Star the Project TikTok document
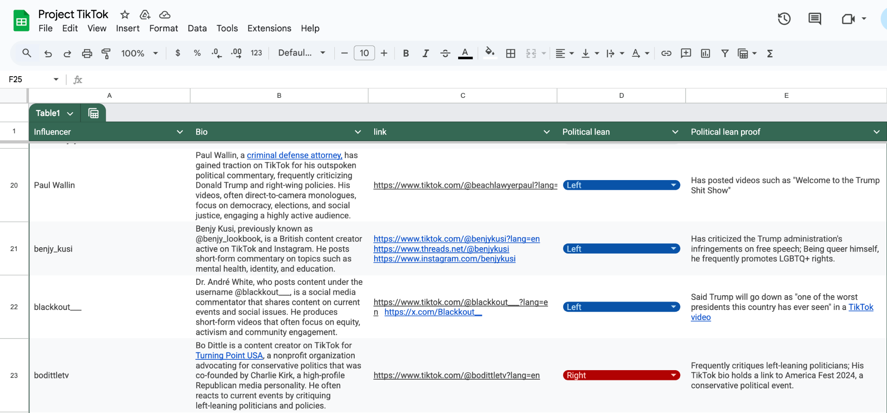Image resolution: width=887 pixels, height=413 pixels. 125,15
